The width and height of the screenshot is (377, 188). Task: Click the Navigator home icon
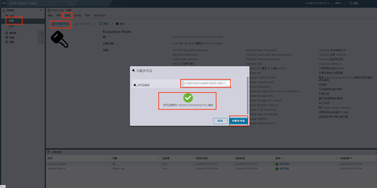point(4,11)
